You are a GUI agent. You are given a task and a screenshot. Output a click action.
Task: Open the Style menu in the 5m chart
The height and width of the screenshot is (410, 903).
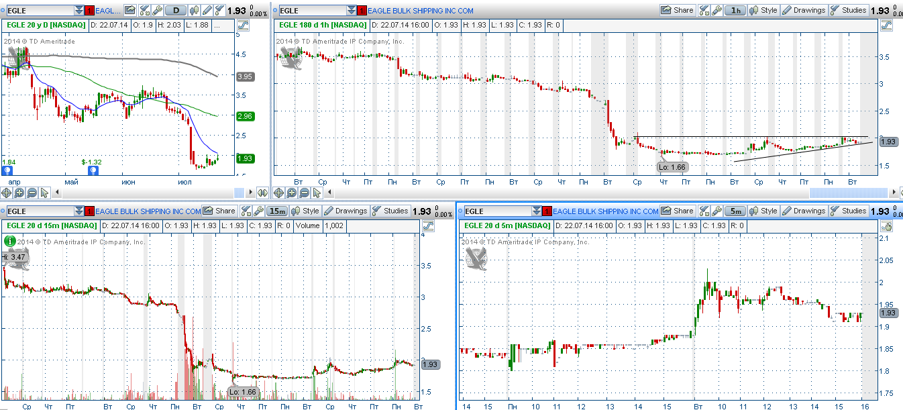[763, 211]
